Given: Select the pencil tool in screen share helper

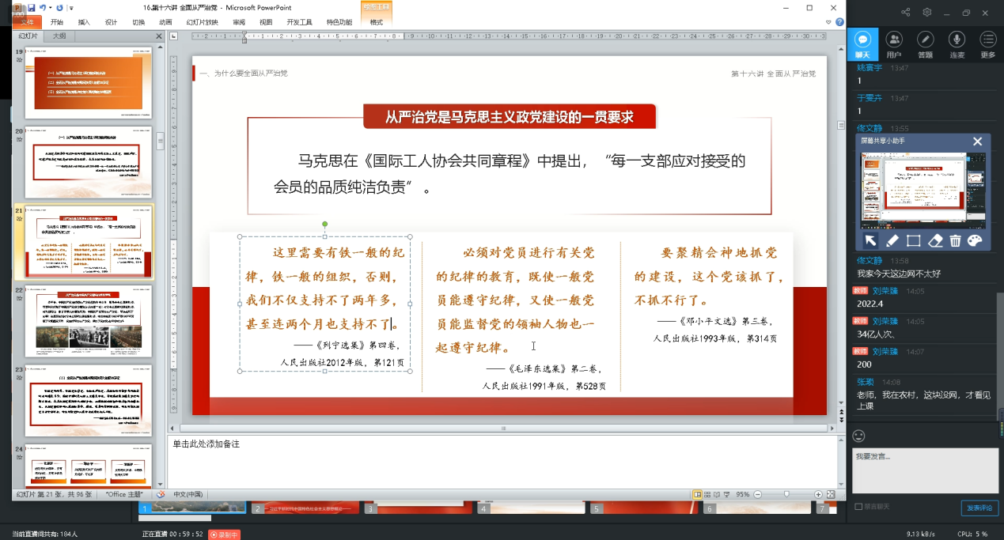Looking at the screenshot, I should tap(892, 241).
